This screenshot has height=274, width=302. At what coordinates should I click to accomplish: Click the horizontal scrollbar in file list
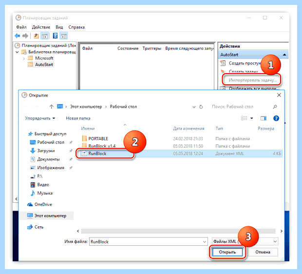[x=178, y=231]
